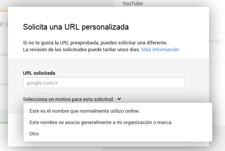Select the 'Otro' reason option
Screen dimensions: 225x151
pyautogui.click(x=34, y=134)
